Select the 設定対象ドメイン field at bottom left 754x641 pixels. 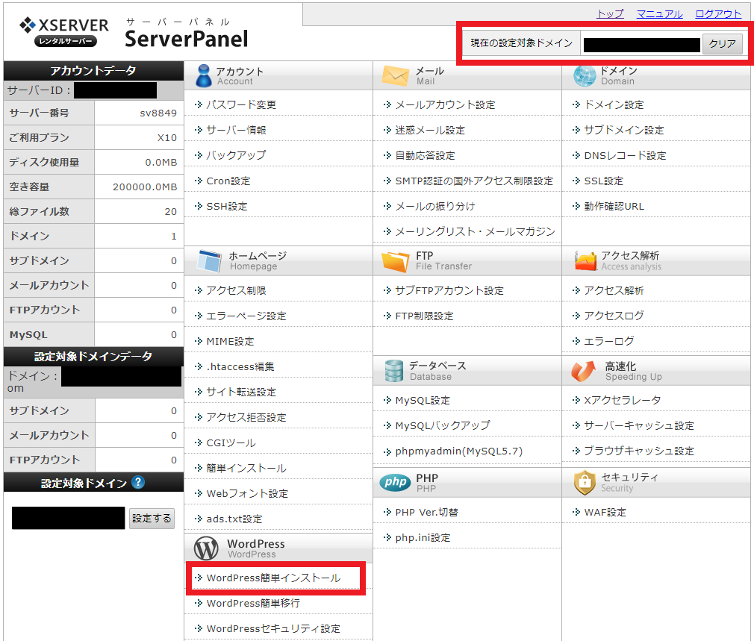(68, 518)
